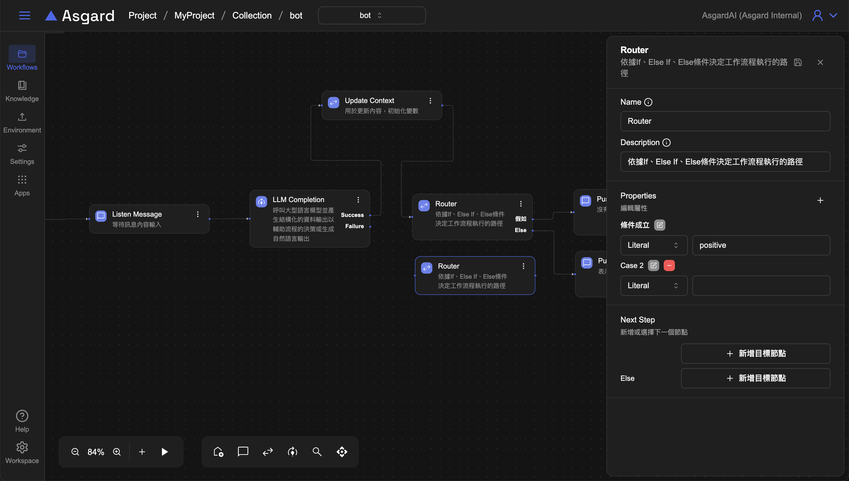849x481 pixels.
Task: Click the MyProject breadcrumb link
Action: 194,15
